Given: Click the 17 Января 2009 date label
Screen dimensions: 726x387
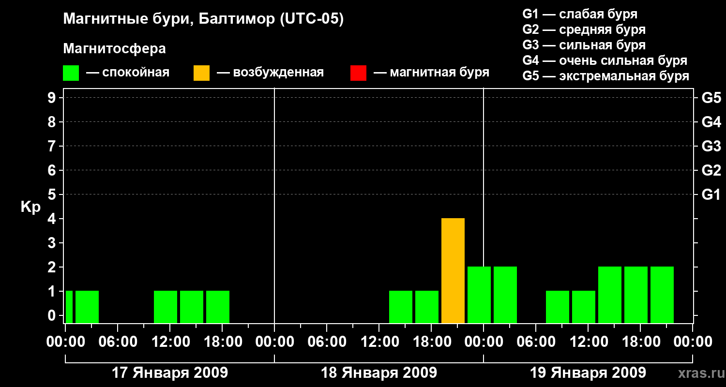Looking at the screenshot, I should pos(170,373).
